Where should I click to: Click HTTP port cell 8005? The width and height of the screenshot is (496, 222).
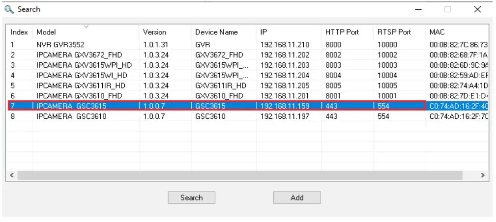pyautogui.click(x=333, y=85)
